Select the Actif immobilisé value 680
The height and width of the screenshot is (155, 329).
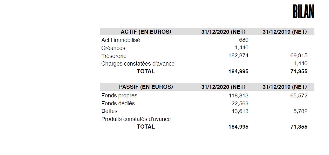coord(244,40)
